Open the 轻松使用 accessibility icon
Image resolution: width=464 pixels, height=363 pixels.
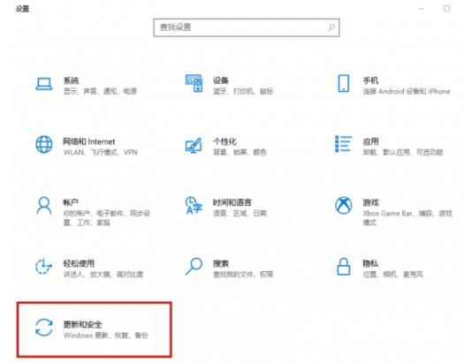[x=44, y=267]
